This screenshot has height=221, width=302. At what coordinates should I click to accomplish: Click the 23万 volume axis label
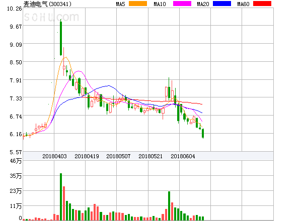point(16,191)
